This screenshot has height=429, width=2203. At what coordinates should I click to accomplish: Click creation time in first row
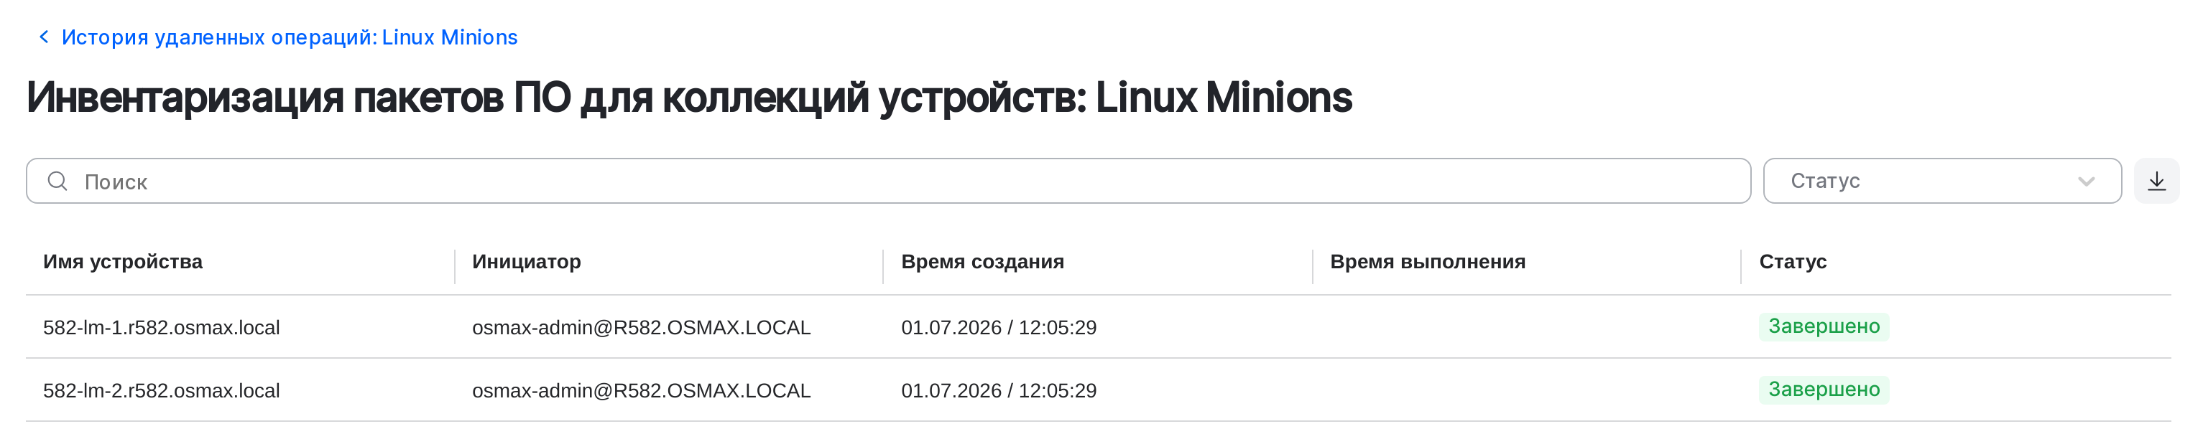[x=999, y=327]
